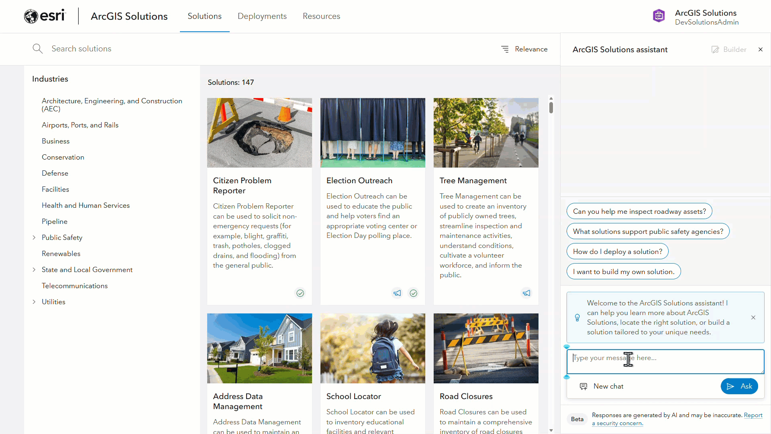Open the Relevance sort dropdown
Viewport: 771px width, 434px height.
click(524, 49)
